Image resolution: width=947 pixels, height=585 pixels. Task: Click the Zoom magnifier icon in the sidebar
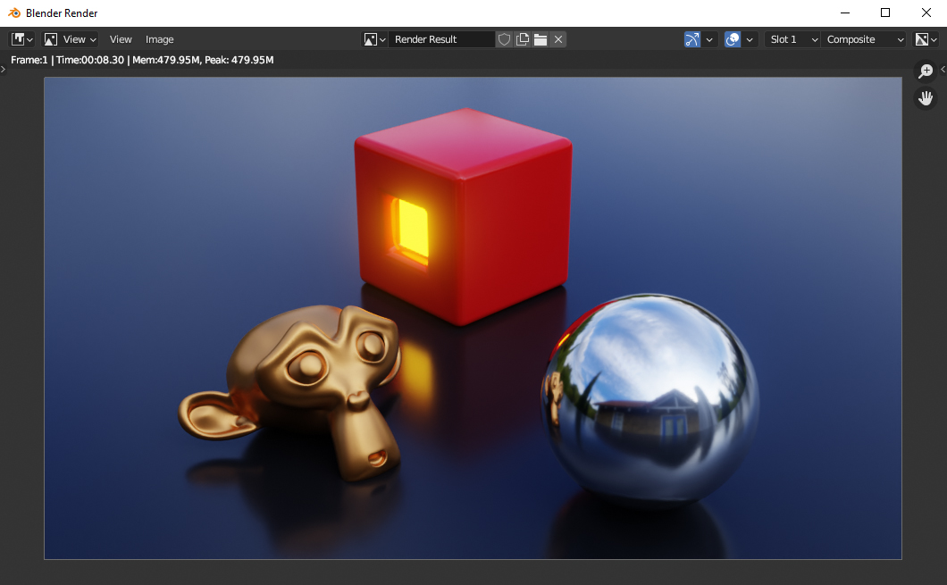(926, 71)
